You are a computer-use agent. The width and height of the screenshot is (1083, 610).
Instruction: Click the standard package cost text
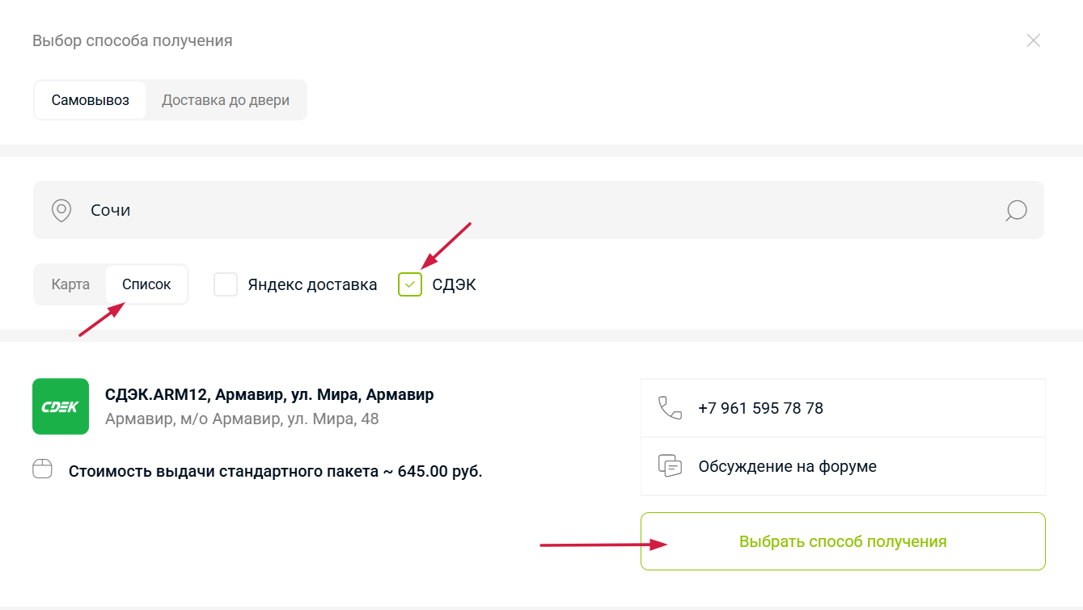(x=275, y=472)
